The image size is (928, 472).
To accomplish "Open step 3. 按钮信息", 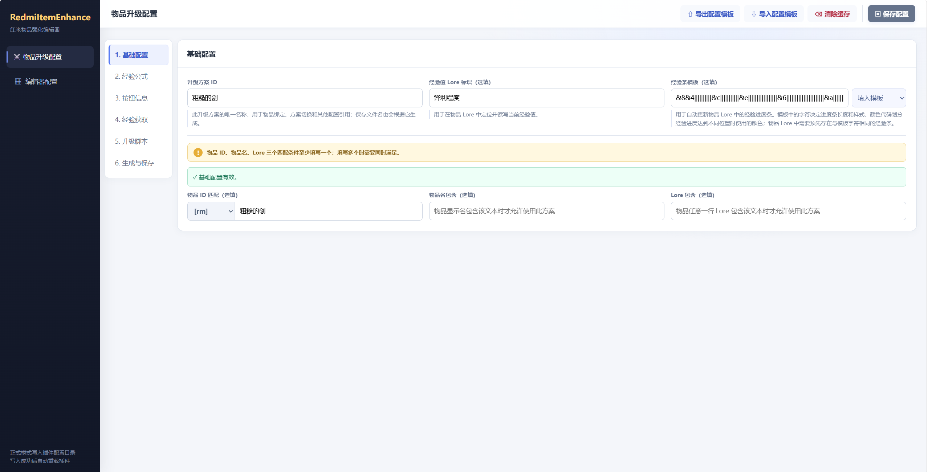I will 139,98.
